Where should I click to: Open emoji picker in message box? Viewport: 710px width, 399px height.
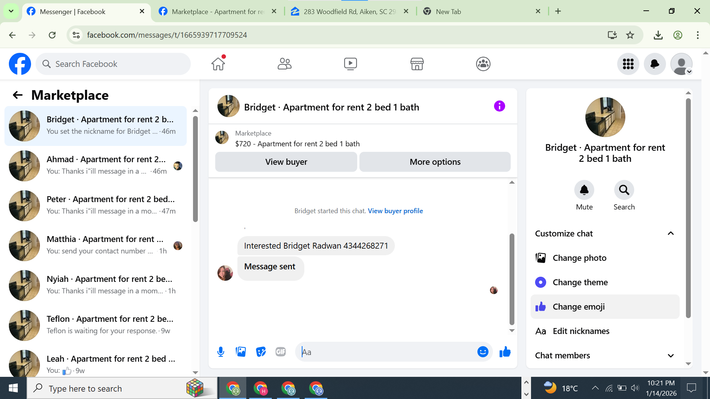pyautogui.click(x=483, y=352)
